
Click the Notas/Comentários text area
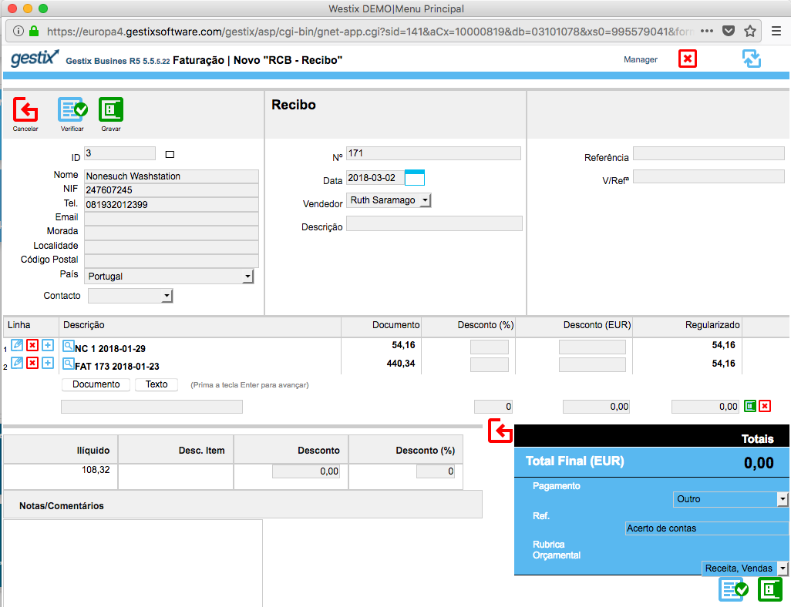click(x=133, y=562)
